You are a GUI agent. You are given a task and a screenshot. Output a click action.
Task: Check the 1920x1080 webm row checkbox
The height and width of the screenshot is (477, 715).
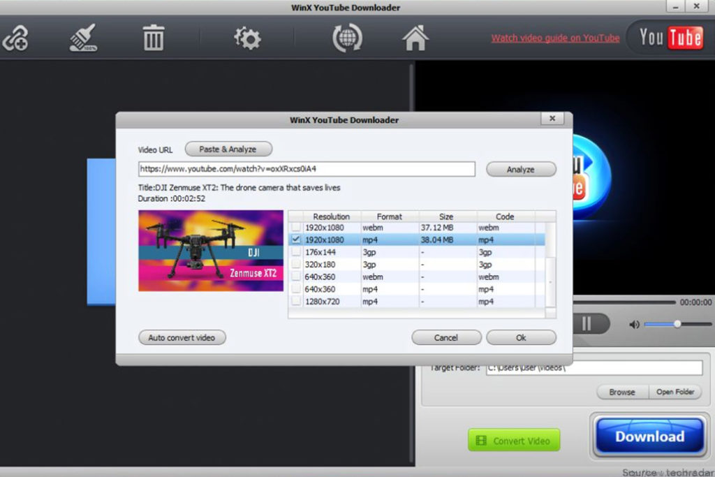pyautogui.click(x=296, y=227)
